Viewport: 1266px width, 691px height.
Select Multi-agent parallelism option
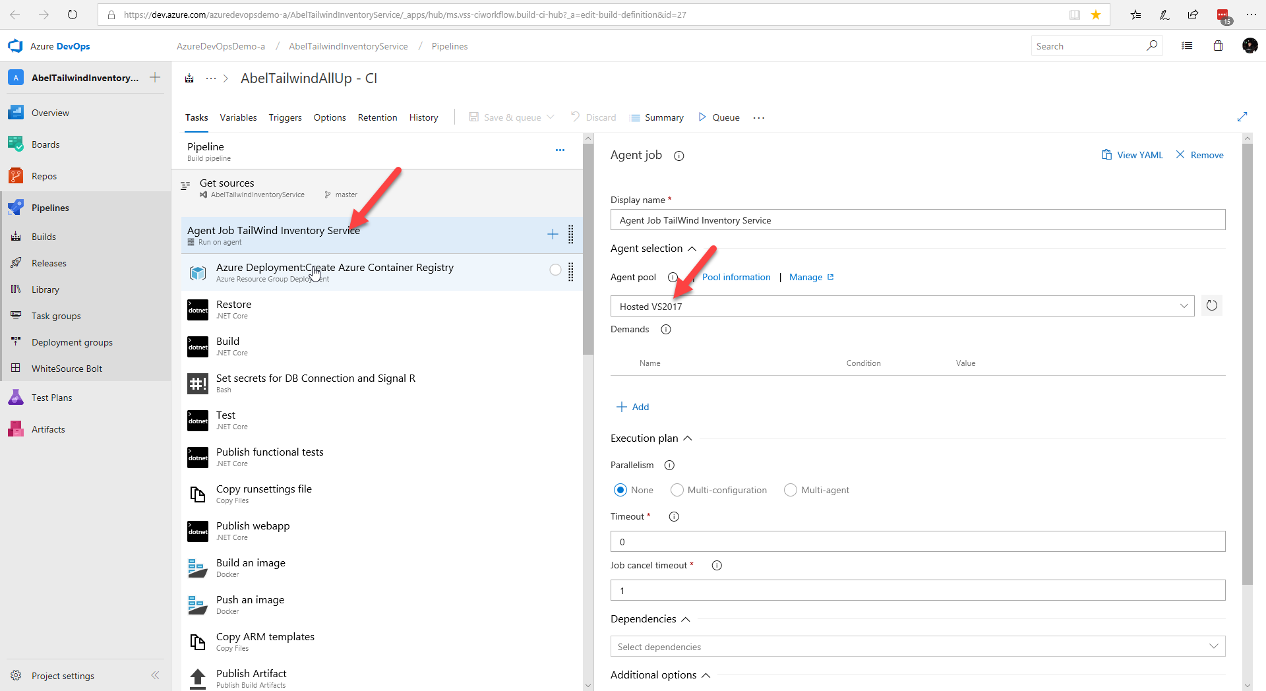point(791,490)
